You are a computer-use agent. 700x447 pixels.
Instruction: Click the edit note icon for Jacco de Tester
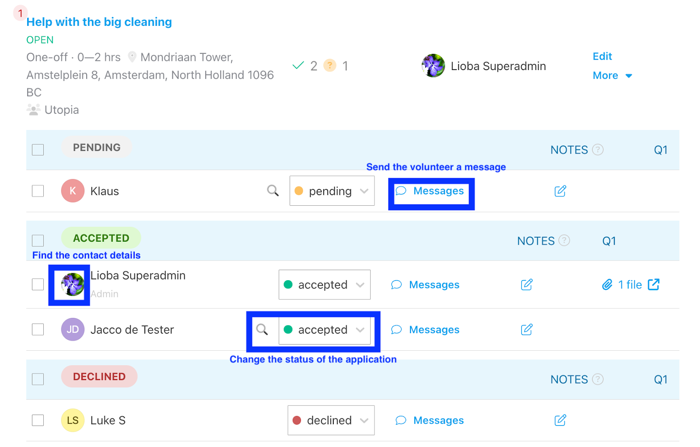tap(526, 330)
